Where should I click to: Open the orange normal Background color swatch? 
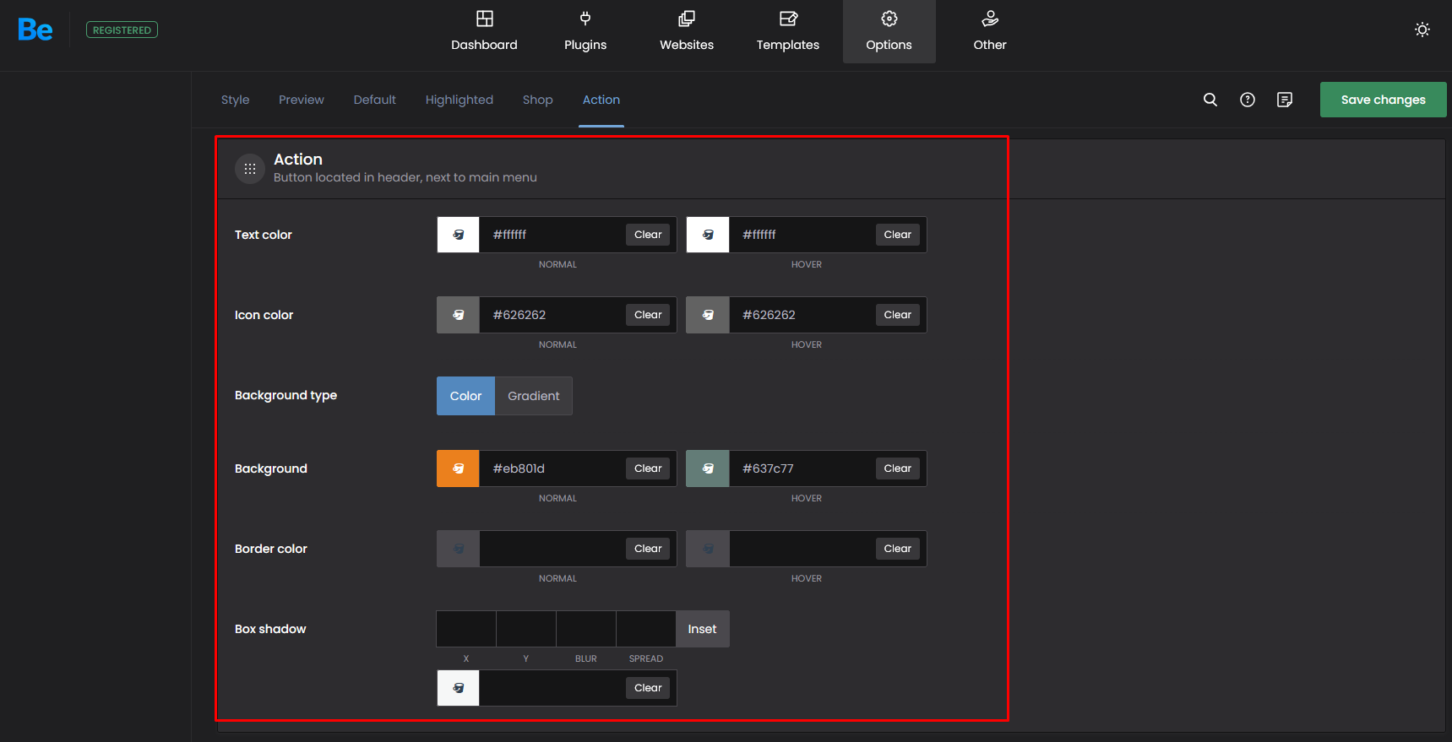[x=458, y=468]
